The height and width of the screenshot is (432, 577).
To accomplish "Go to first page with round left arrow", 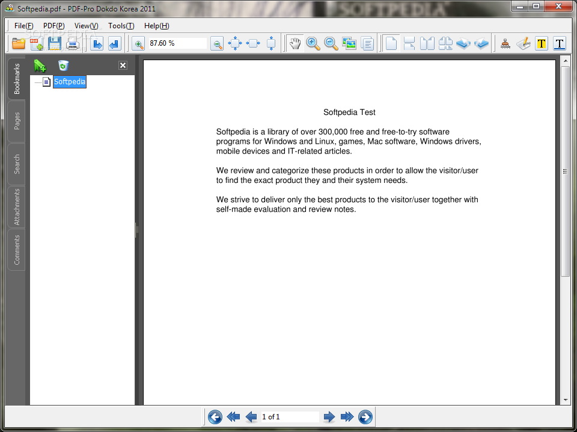I will [x=215, y=418].
